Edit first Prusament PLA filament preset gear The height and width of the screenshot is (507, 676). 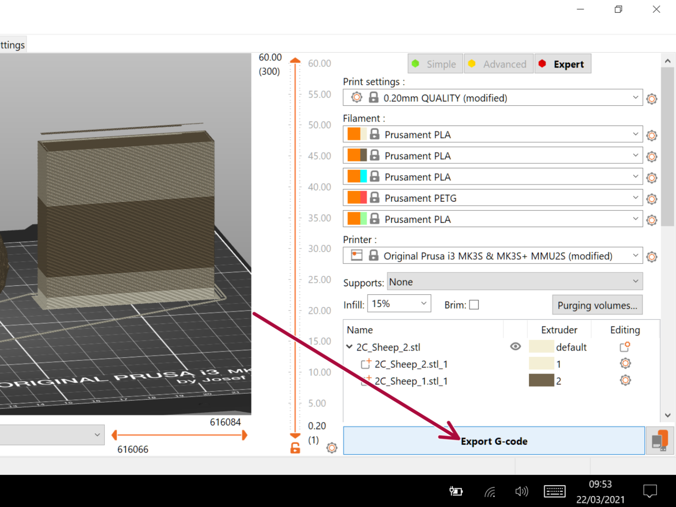click(652, 135)
